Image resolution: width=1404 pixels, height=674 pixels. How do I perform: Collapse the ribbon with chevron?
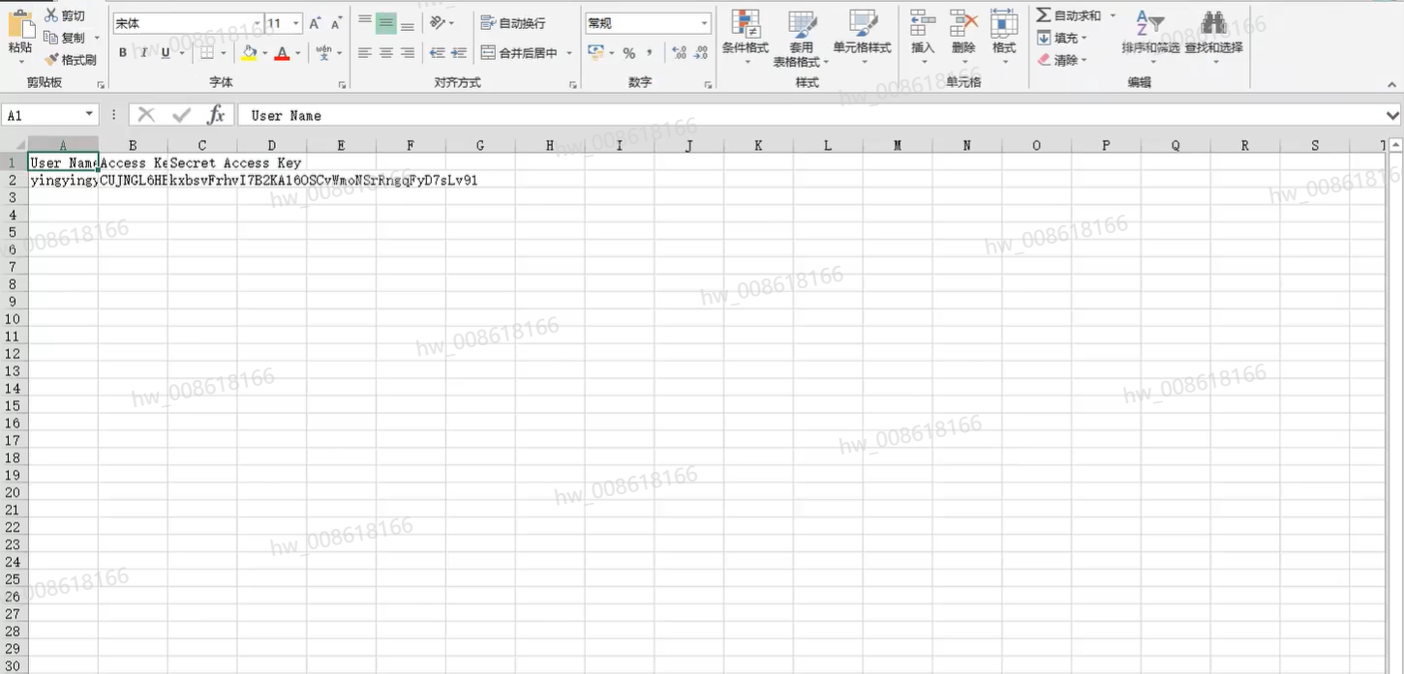pos(1393,84)
